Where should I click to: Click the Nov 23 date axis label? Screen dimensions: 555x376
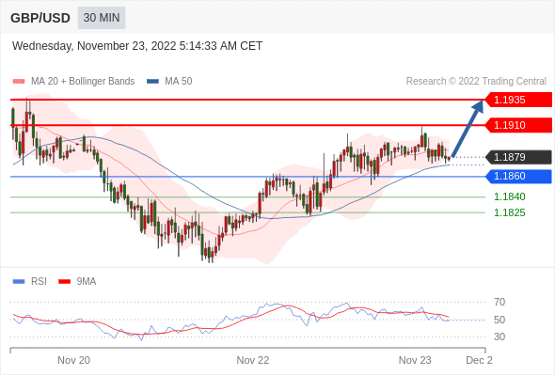point(415,360)
